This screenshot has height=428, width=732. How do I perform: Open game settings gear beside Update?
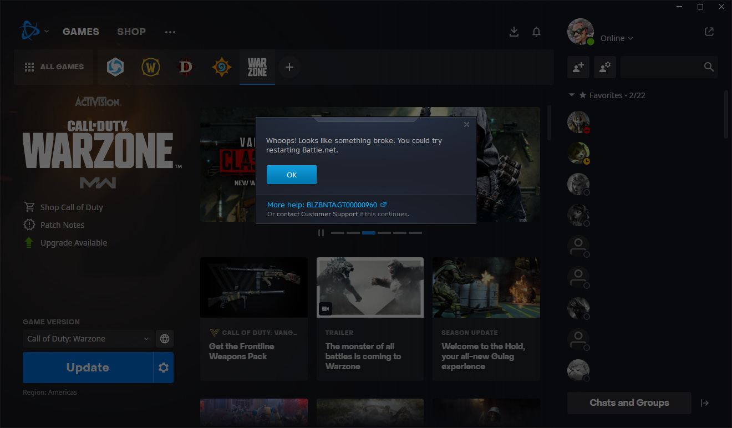pyautogui.click(x=164, y=368)
